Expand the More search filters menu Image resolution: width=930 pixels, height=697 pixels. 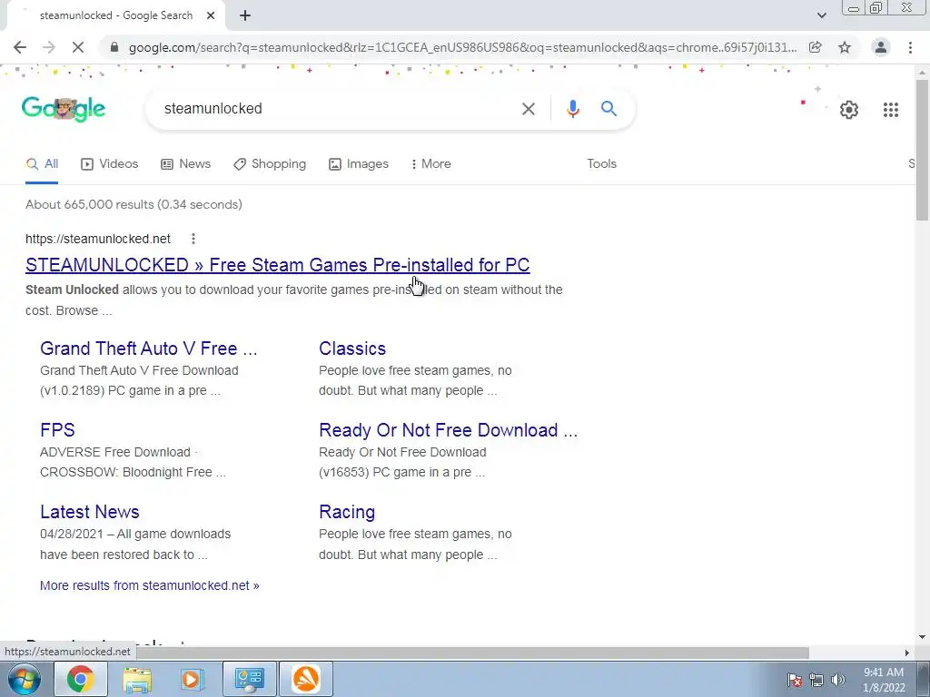(431, 164)
